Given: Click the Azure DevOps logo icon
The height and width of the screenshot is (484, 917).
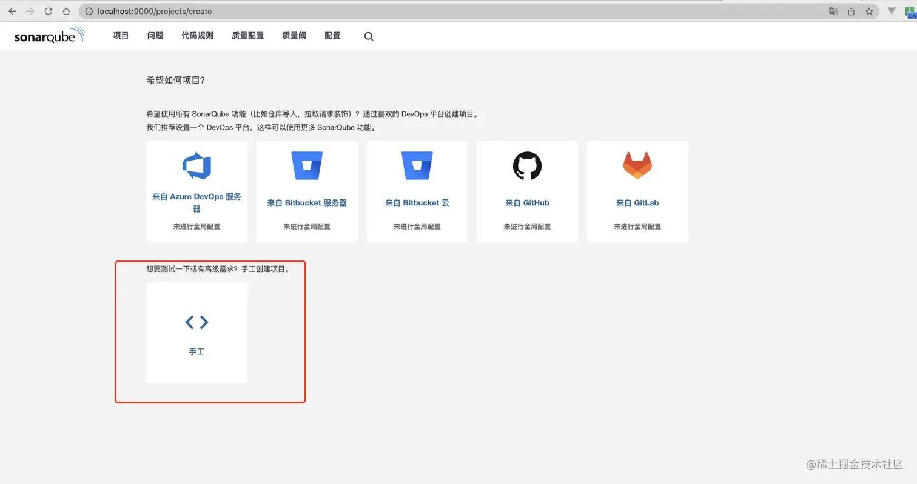Looking at the screenshot, I should click(x=196, y=166).
